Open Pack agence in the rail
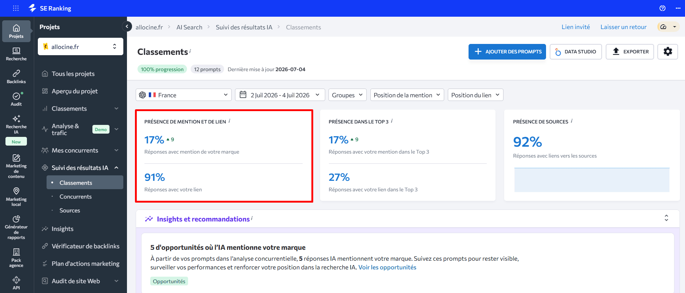This screenshot has width=685, height=293. (x=16, y=257)
